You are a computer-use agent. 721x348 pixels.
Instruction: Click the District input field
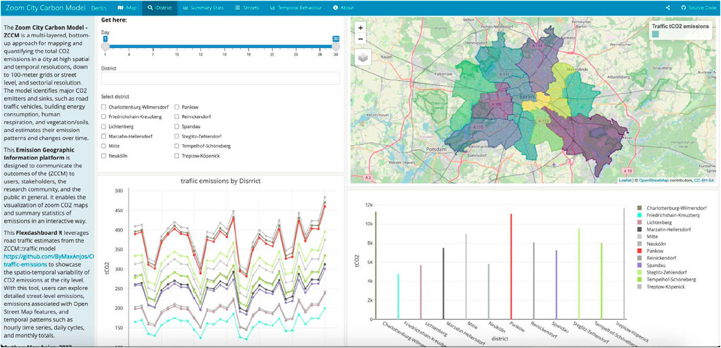point(220,78)
